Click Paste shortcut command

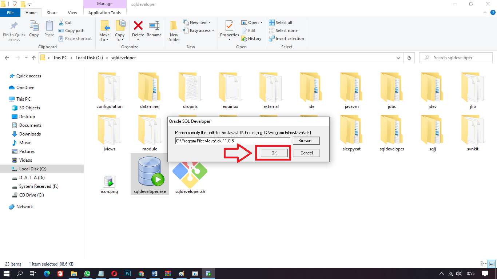(75, 39)
